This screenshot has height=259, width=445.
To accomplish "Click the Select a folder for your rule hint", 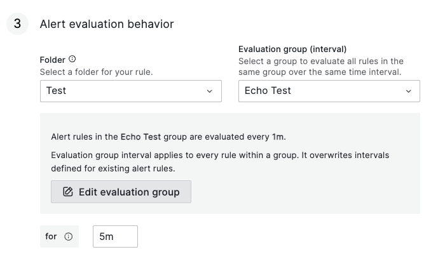I will [96, 72].
